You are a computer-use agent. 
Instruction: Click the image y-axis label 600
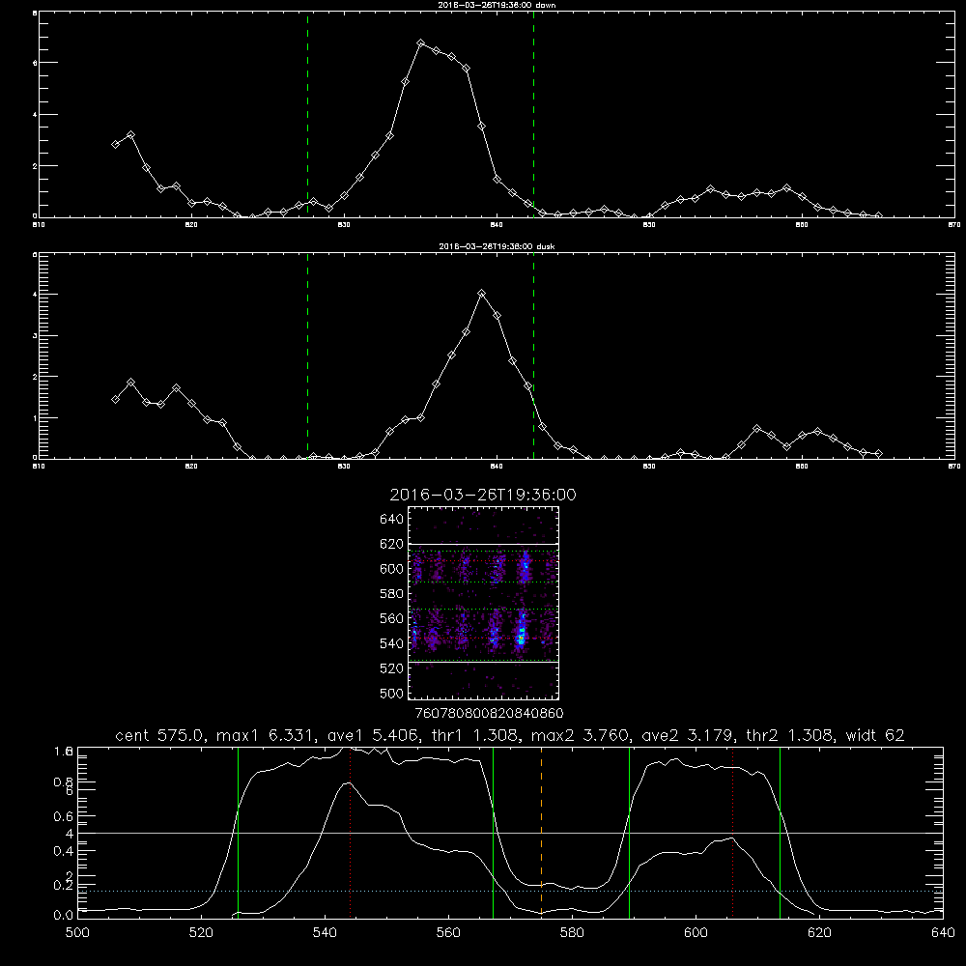coord(391,569)
